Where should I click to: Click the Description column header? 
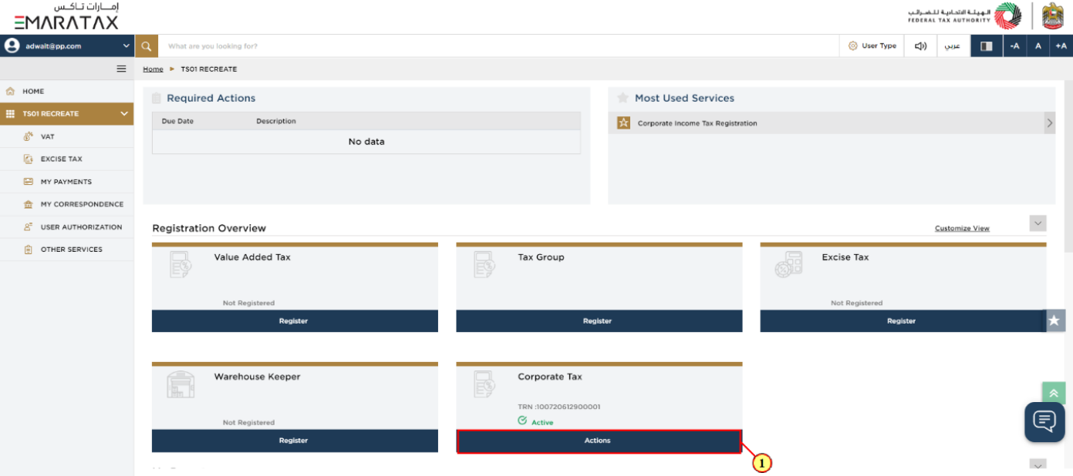pos(276,121)
